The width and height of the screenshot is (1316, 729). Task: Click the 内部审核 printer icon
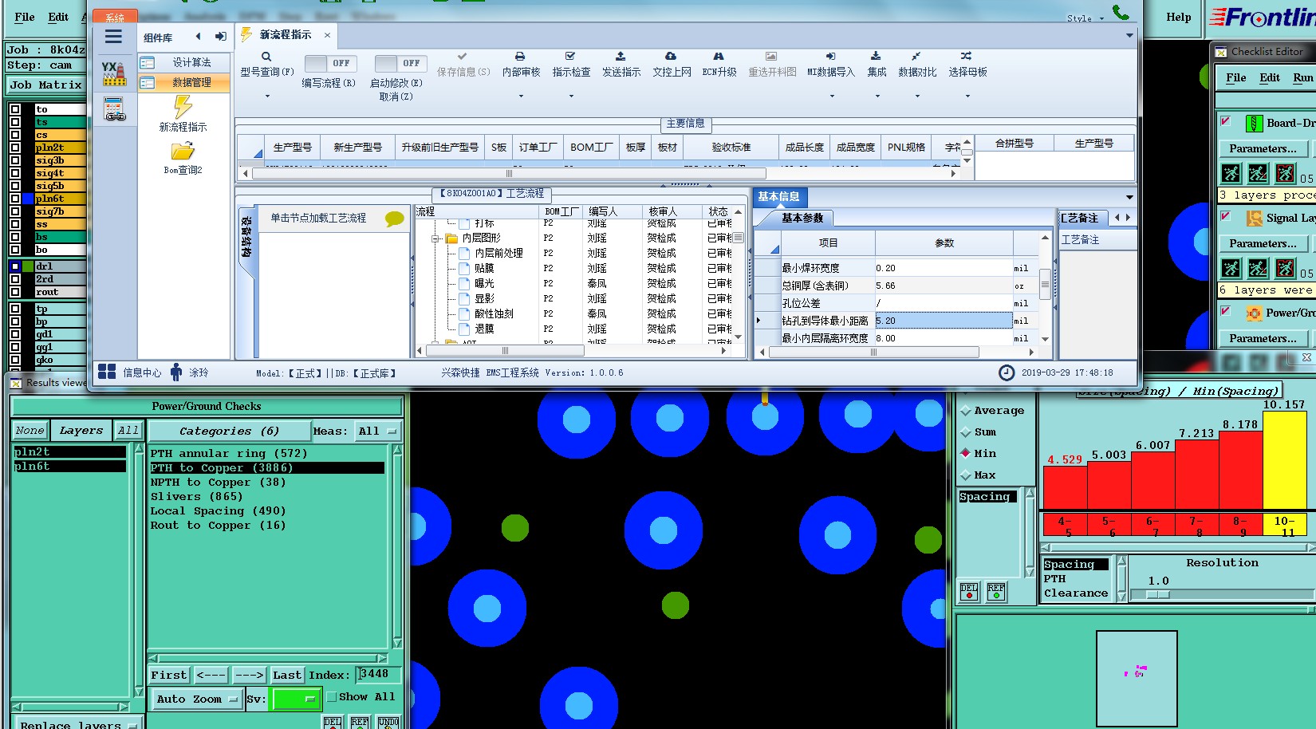point(520,57)
